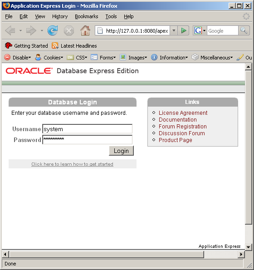Open the Getting Started bookmark

[26, 46]
